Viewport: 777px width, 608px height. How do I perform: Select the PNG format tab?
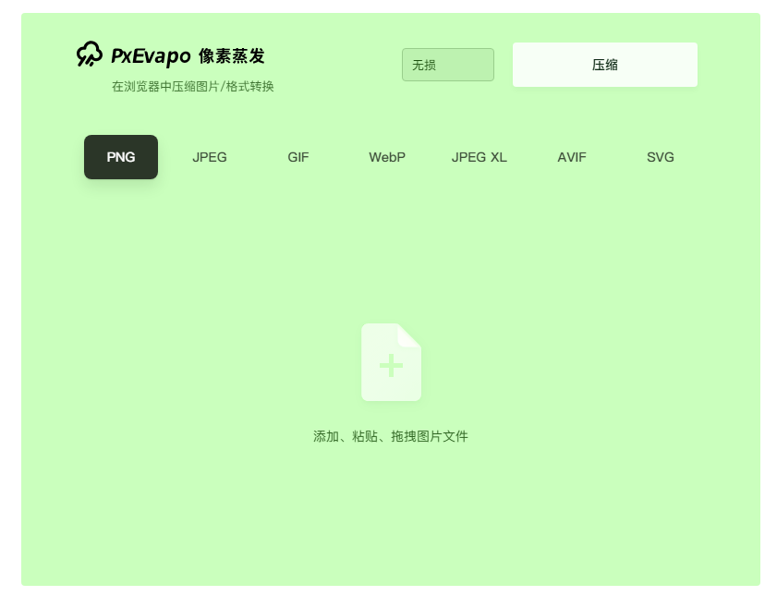(121, 157)
